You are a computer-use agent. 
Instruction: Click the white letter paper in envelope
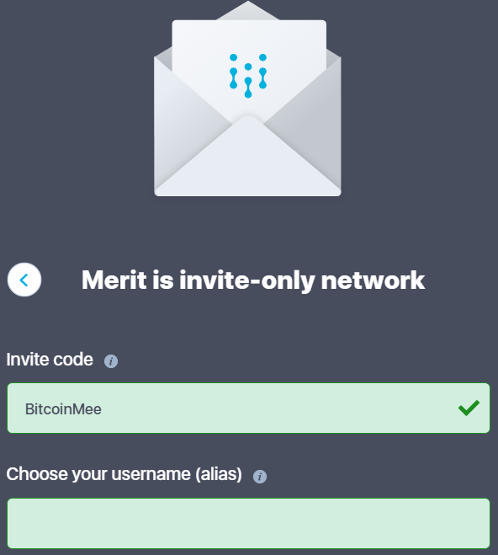tap(249, 64)
